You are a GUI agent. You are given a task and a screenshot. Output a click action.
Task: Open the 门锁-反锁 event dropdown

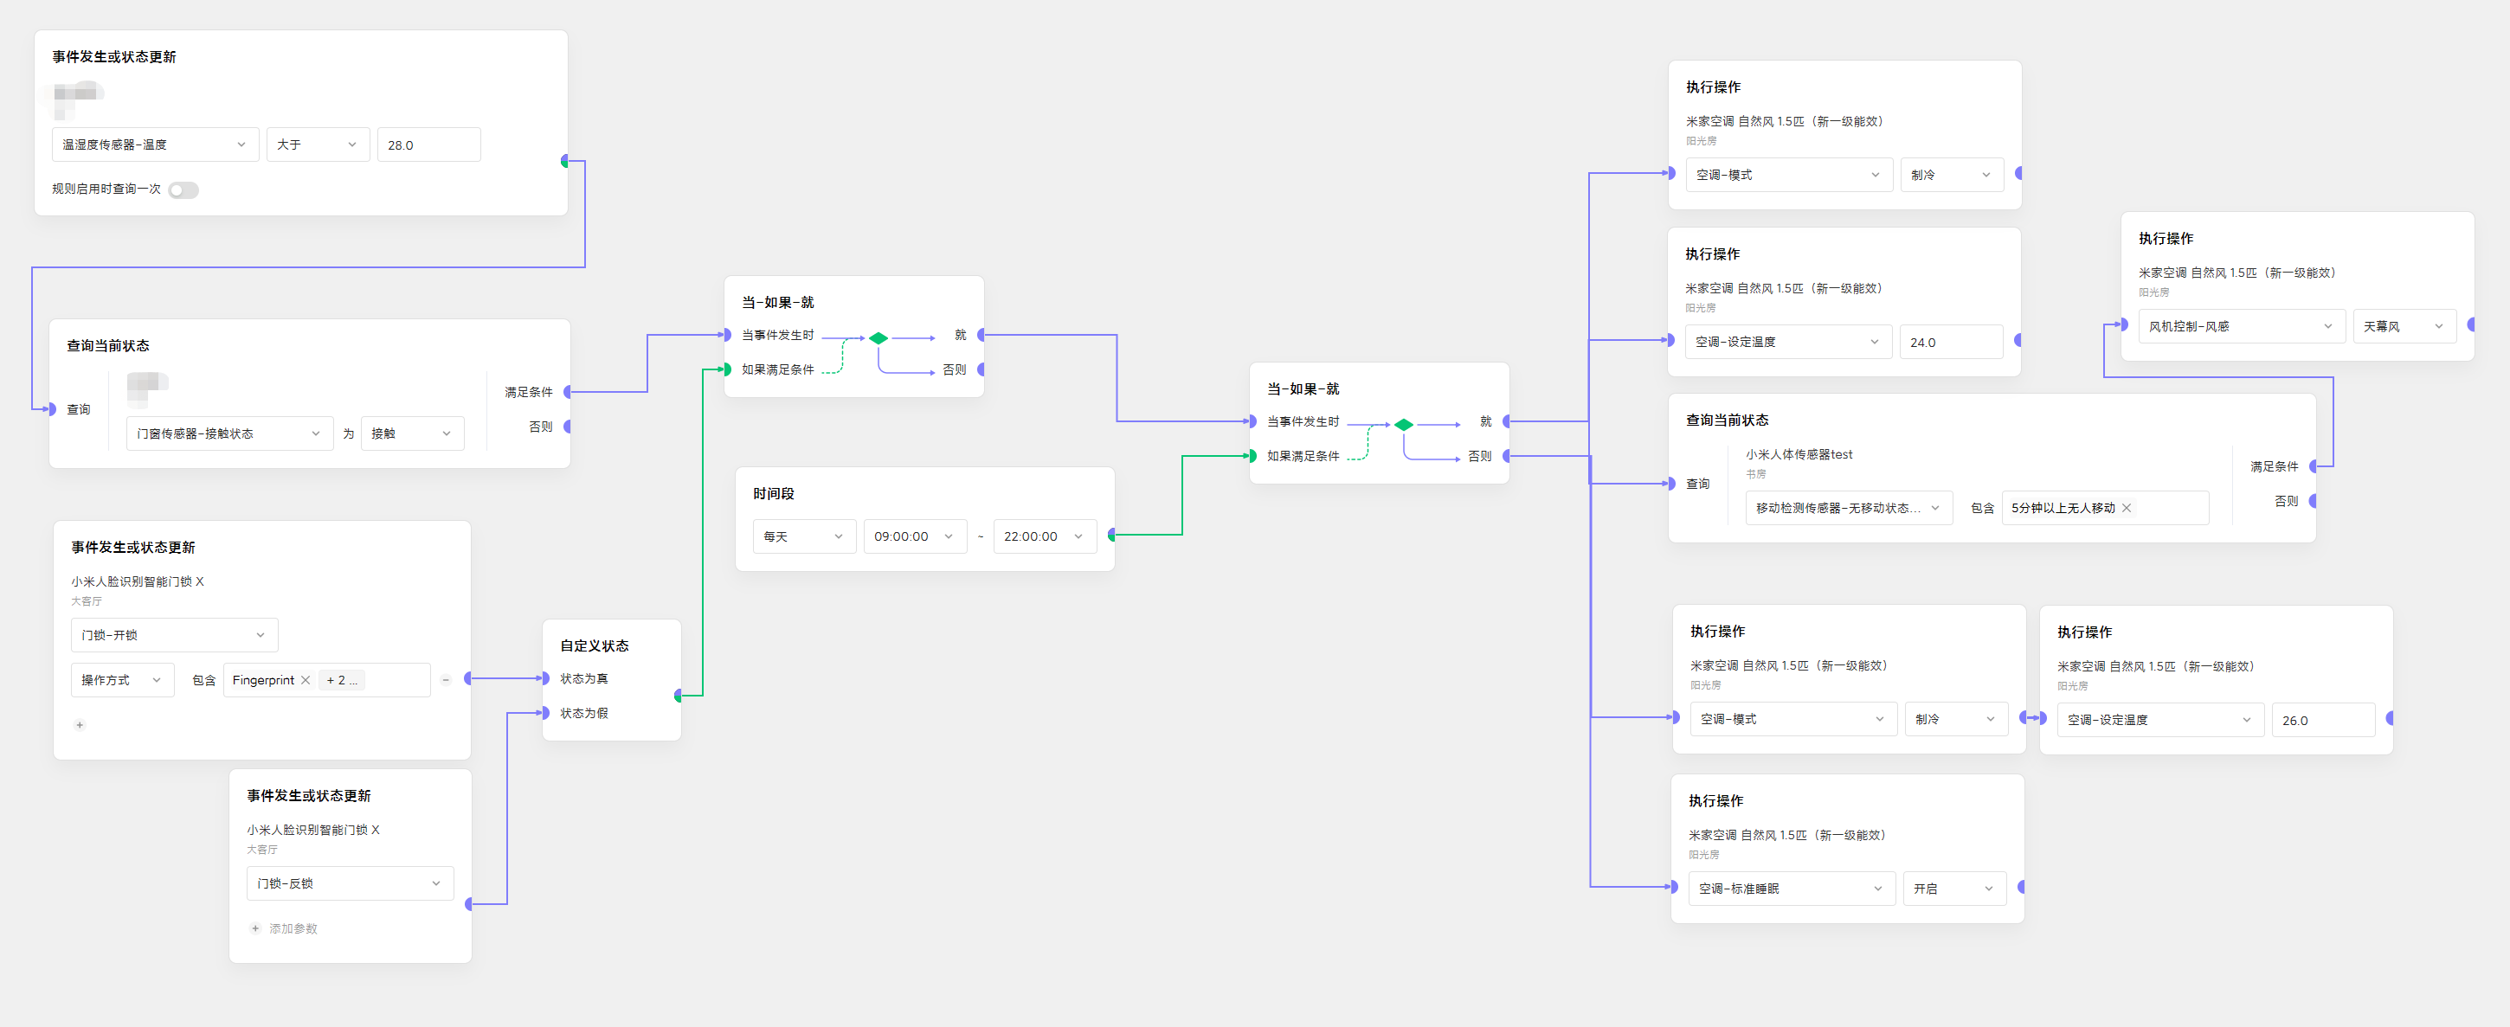[349, 883]
